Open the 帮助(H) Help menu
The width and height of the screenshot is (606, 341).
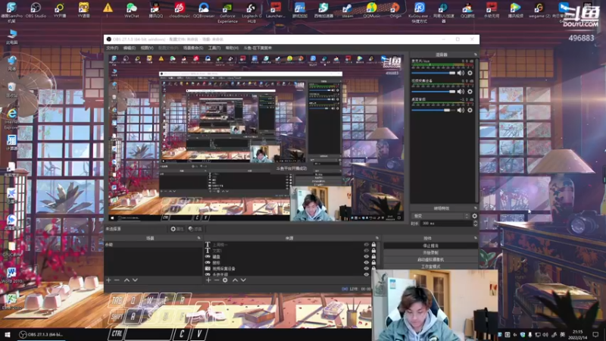pos(232,48)
